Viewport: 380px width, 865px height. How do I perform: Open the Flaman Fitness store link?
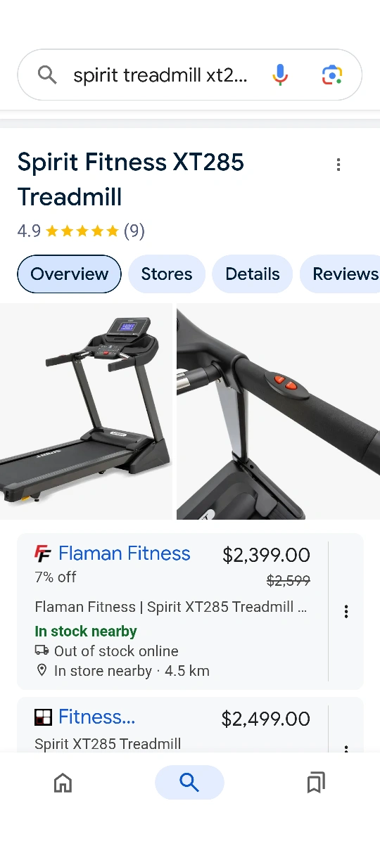click(x=125, y=553)
